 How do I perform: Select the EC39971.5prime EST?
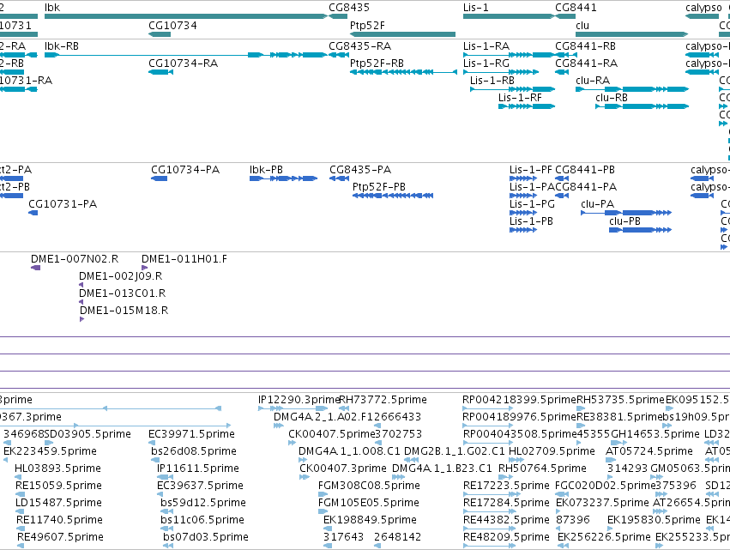151,443
